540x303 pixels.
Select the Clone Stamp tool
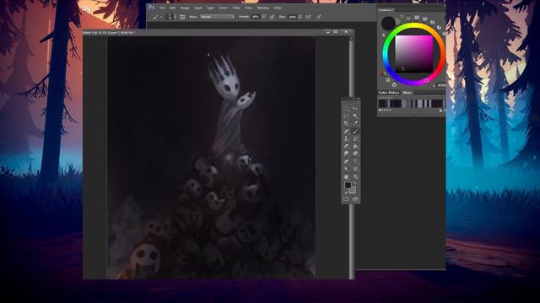pos(346,138)
